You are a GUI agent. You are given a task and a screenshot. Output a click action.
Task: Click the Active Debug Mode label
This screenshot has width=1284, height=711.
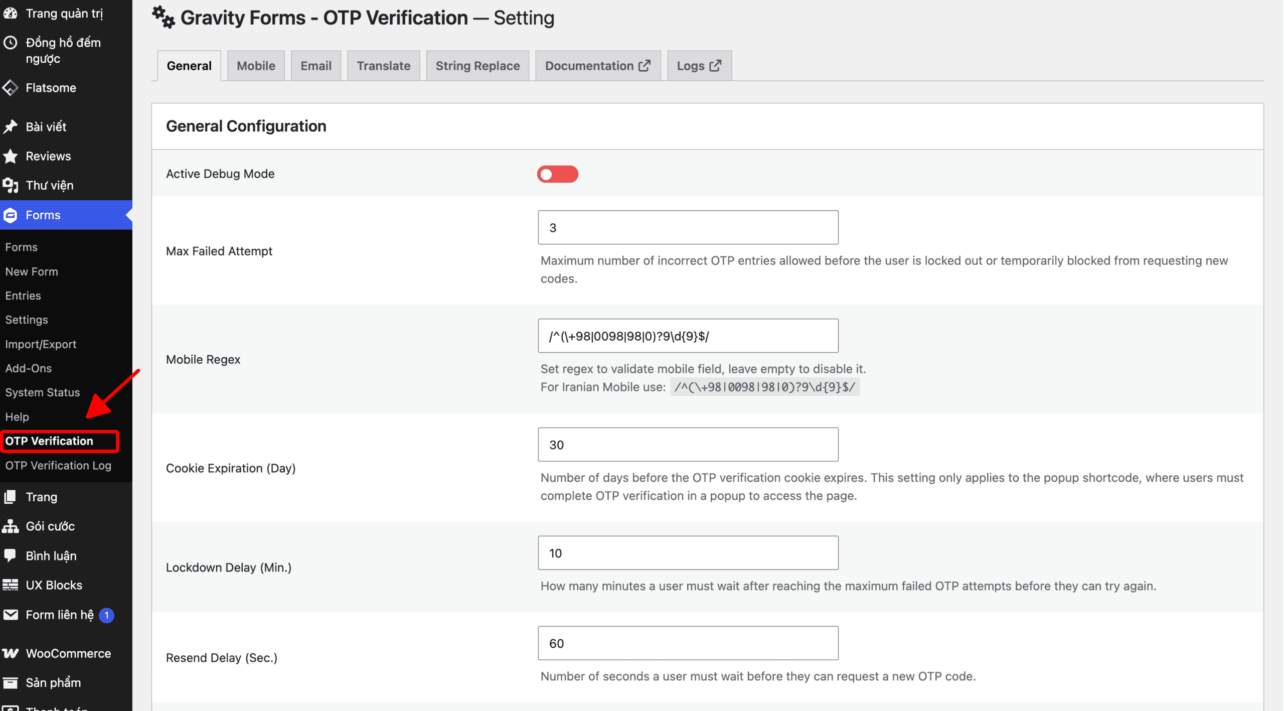(220, 174)
